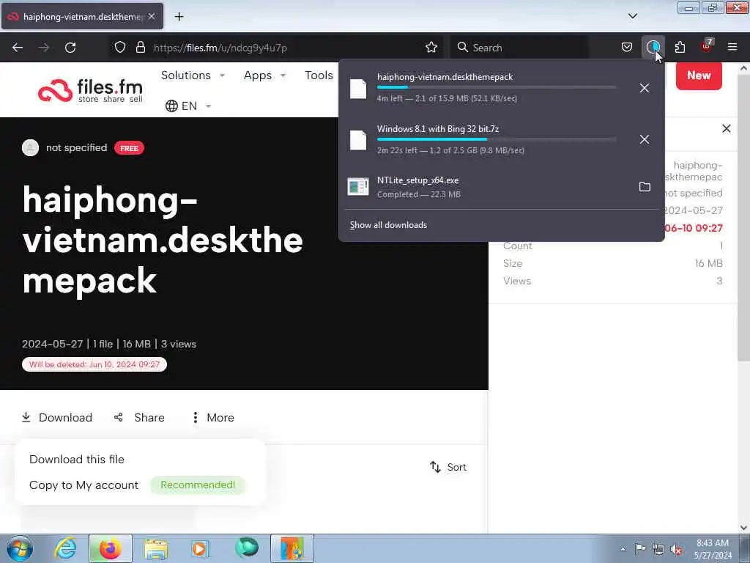Go back with the browser back arrow

[18, 48]
